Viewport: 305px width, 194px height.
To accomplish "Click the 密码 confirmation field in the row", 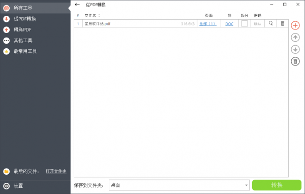I will point(258,24).
